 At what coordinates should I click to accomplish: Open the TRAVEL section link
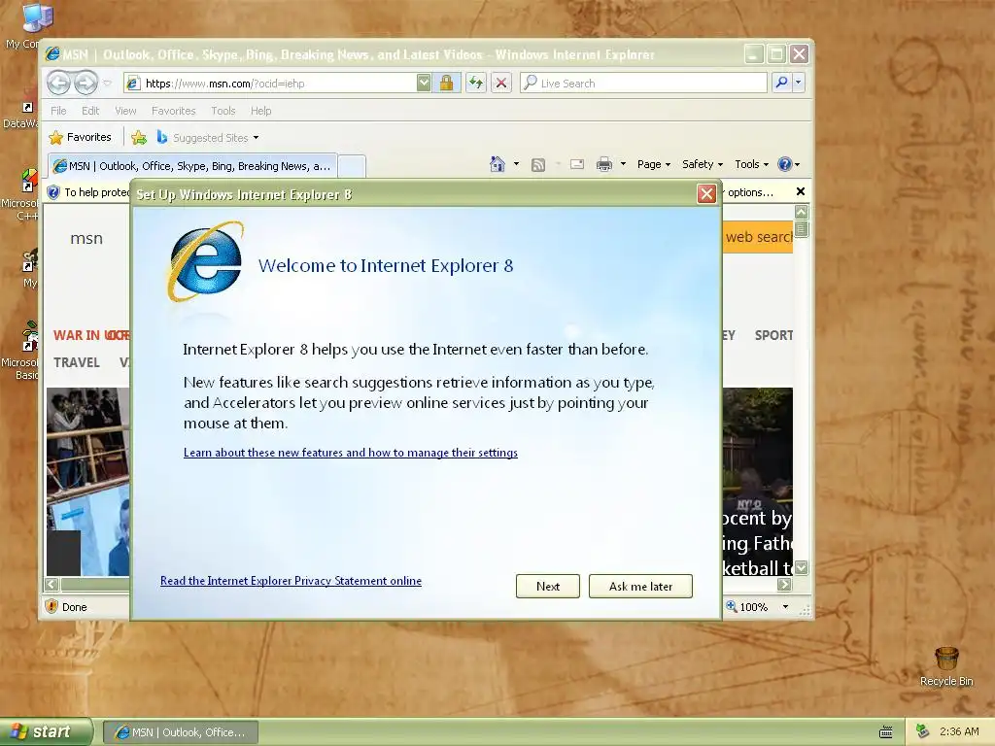point(77,362)
